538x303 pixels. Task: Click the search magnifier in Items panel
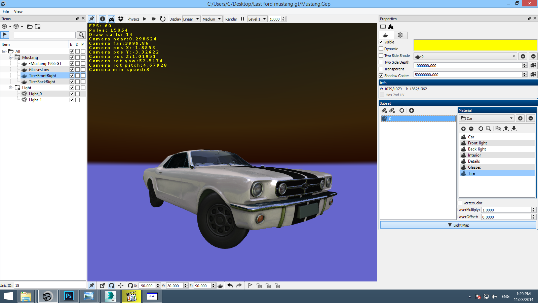[81, 35]
